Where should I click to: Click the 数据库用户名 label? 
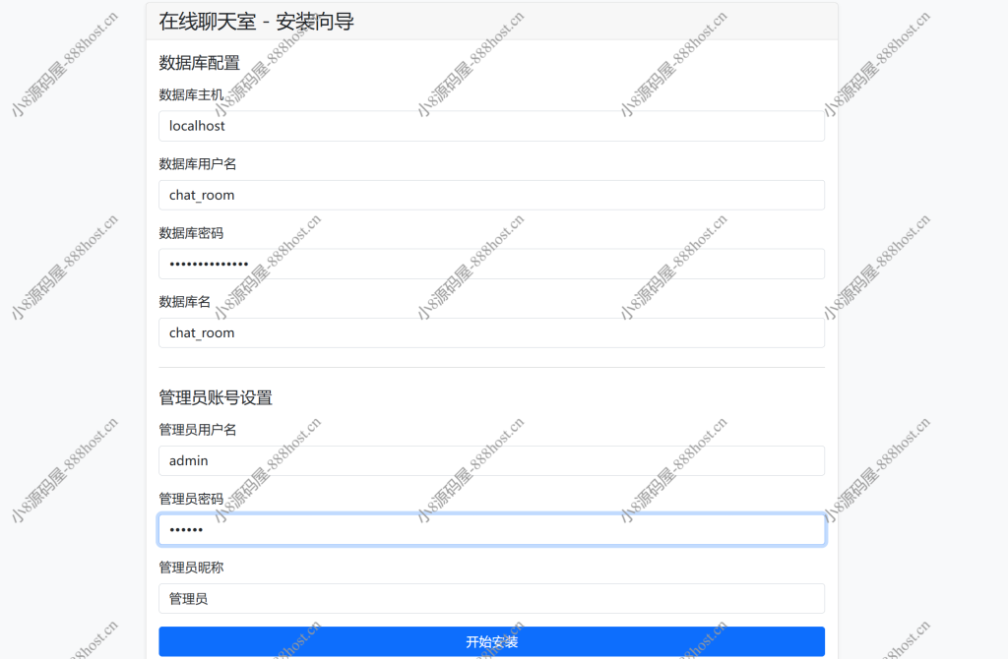point(197,164)
